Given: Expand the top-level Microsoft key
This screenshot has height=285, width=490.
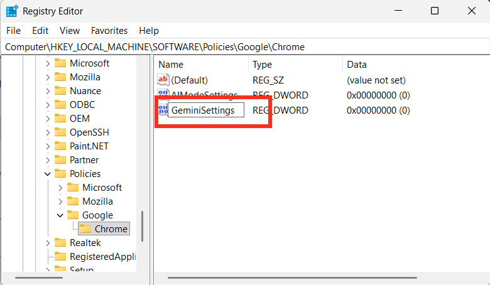Looking at the screenshot, I should (x=48, y=63).
